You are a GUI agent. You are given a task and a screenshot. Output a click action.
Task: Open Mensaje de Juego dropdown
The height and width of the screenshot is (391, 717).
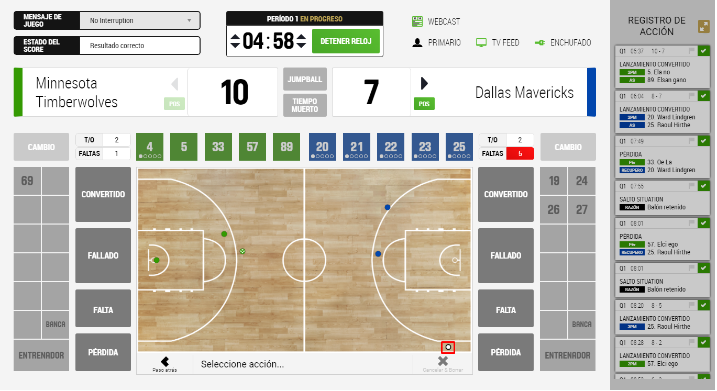140,21
